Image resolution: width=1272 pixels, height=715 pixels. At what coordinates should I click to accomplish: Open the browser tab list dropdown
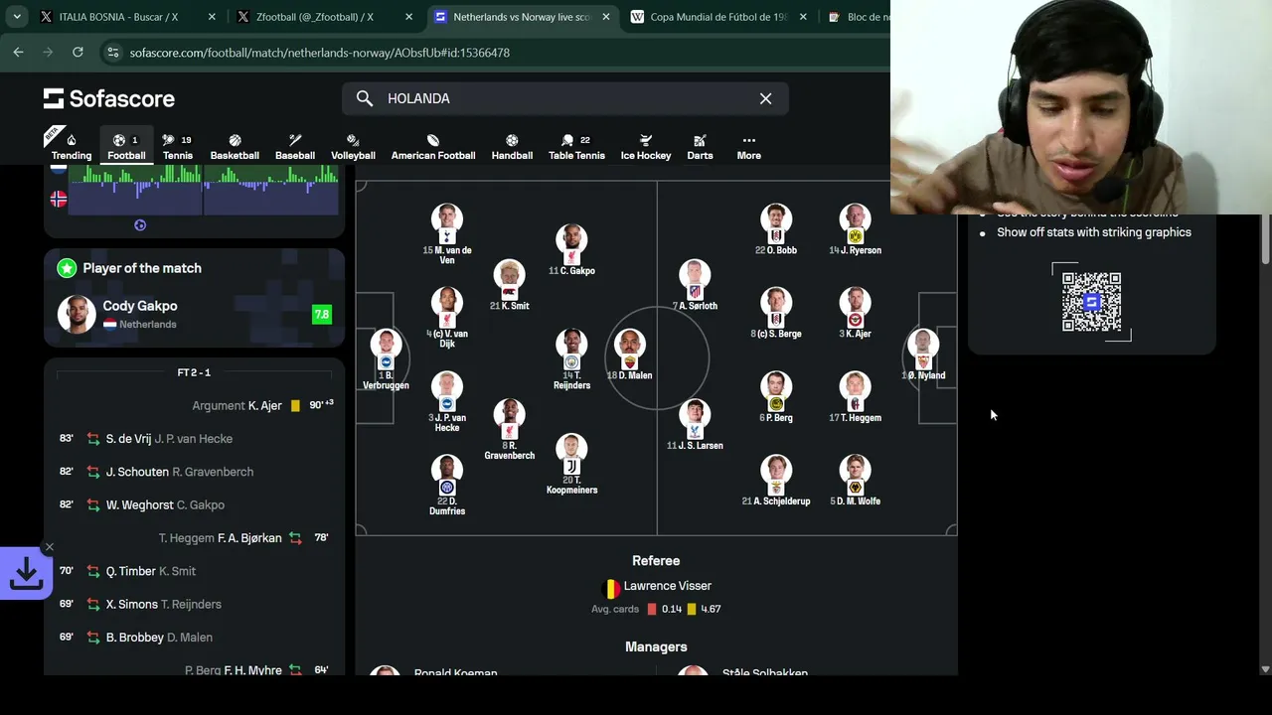click(17, 17)
